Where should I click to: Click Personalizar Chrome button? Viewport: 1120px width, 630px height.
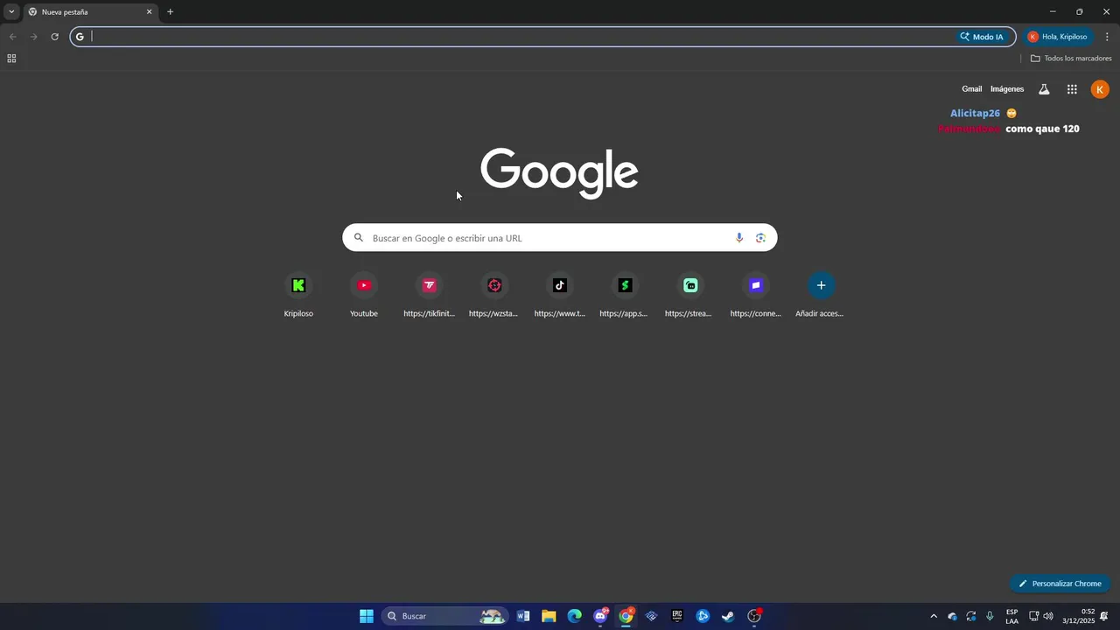click(x=1060, y=584)
